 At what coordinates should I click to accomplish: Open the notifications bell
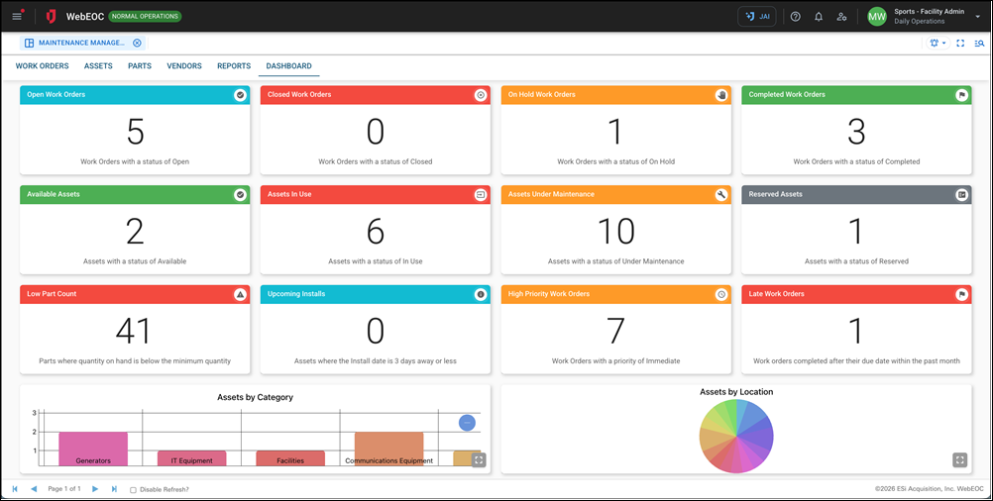point(819,17)
